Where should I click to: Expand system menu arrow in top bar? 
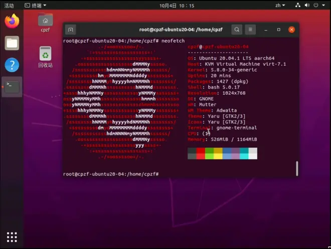tap(323, 6)
